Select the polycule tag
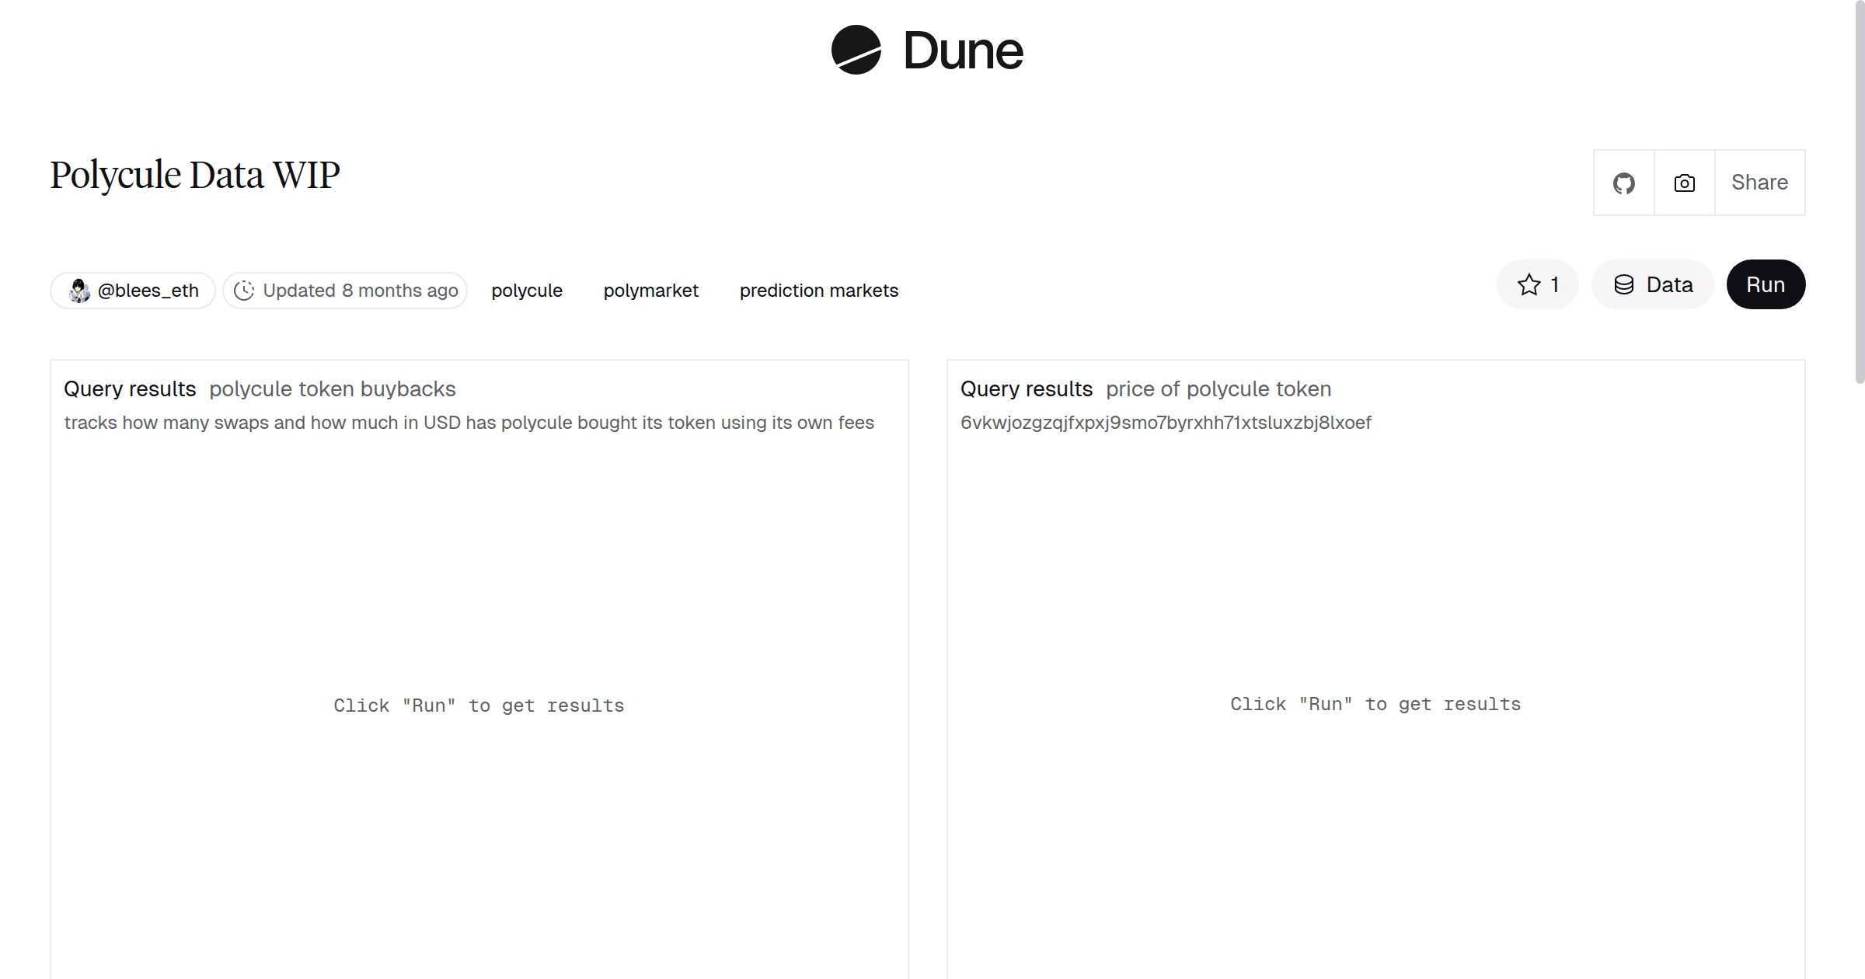Image resolution: width=1865 pixels, height=979 pixels. (527, 290)
